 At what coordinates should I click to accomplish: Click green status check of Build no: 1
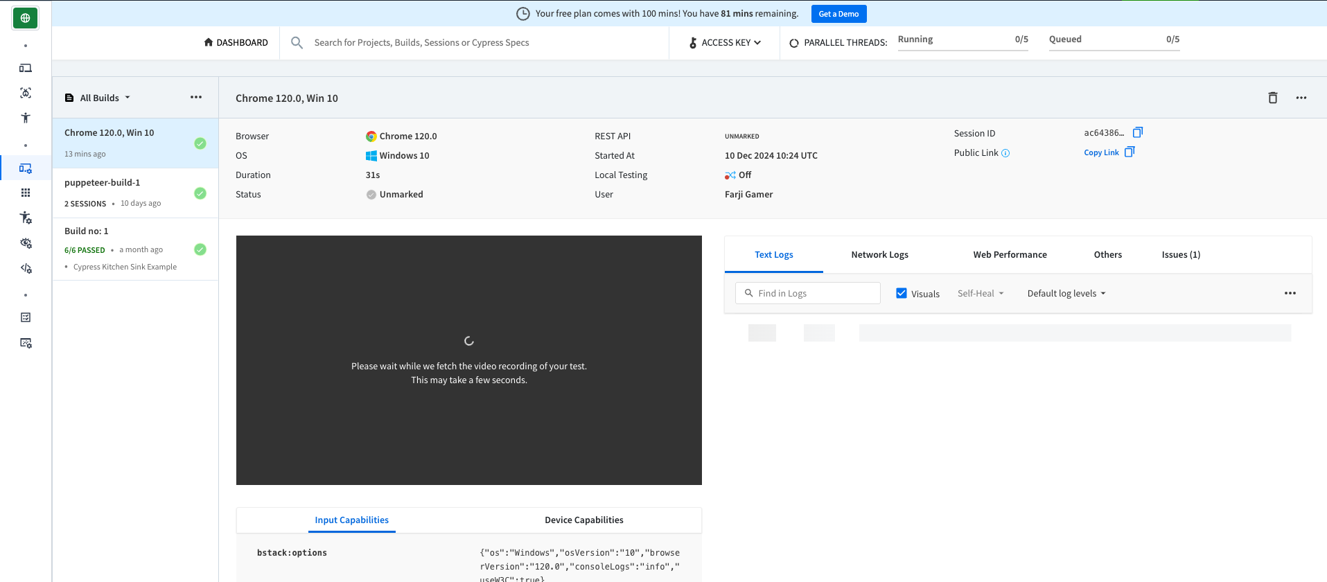tap(200, 249)
